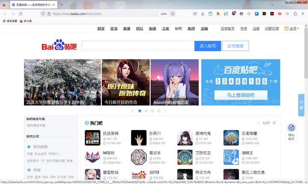Open 图片 in top navigation

coord(139,29)
